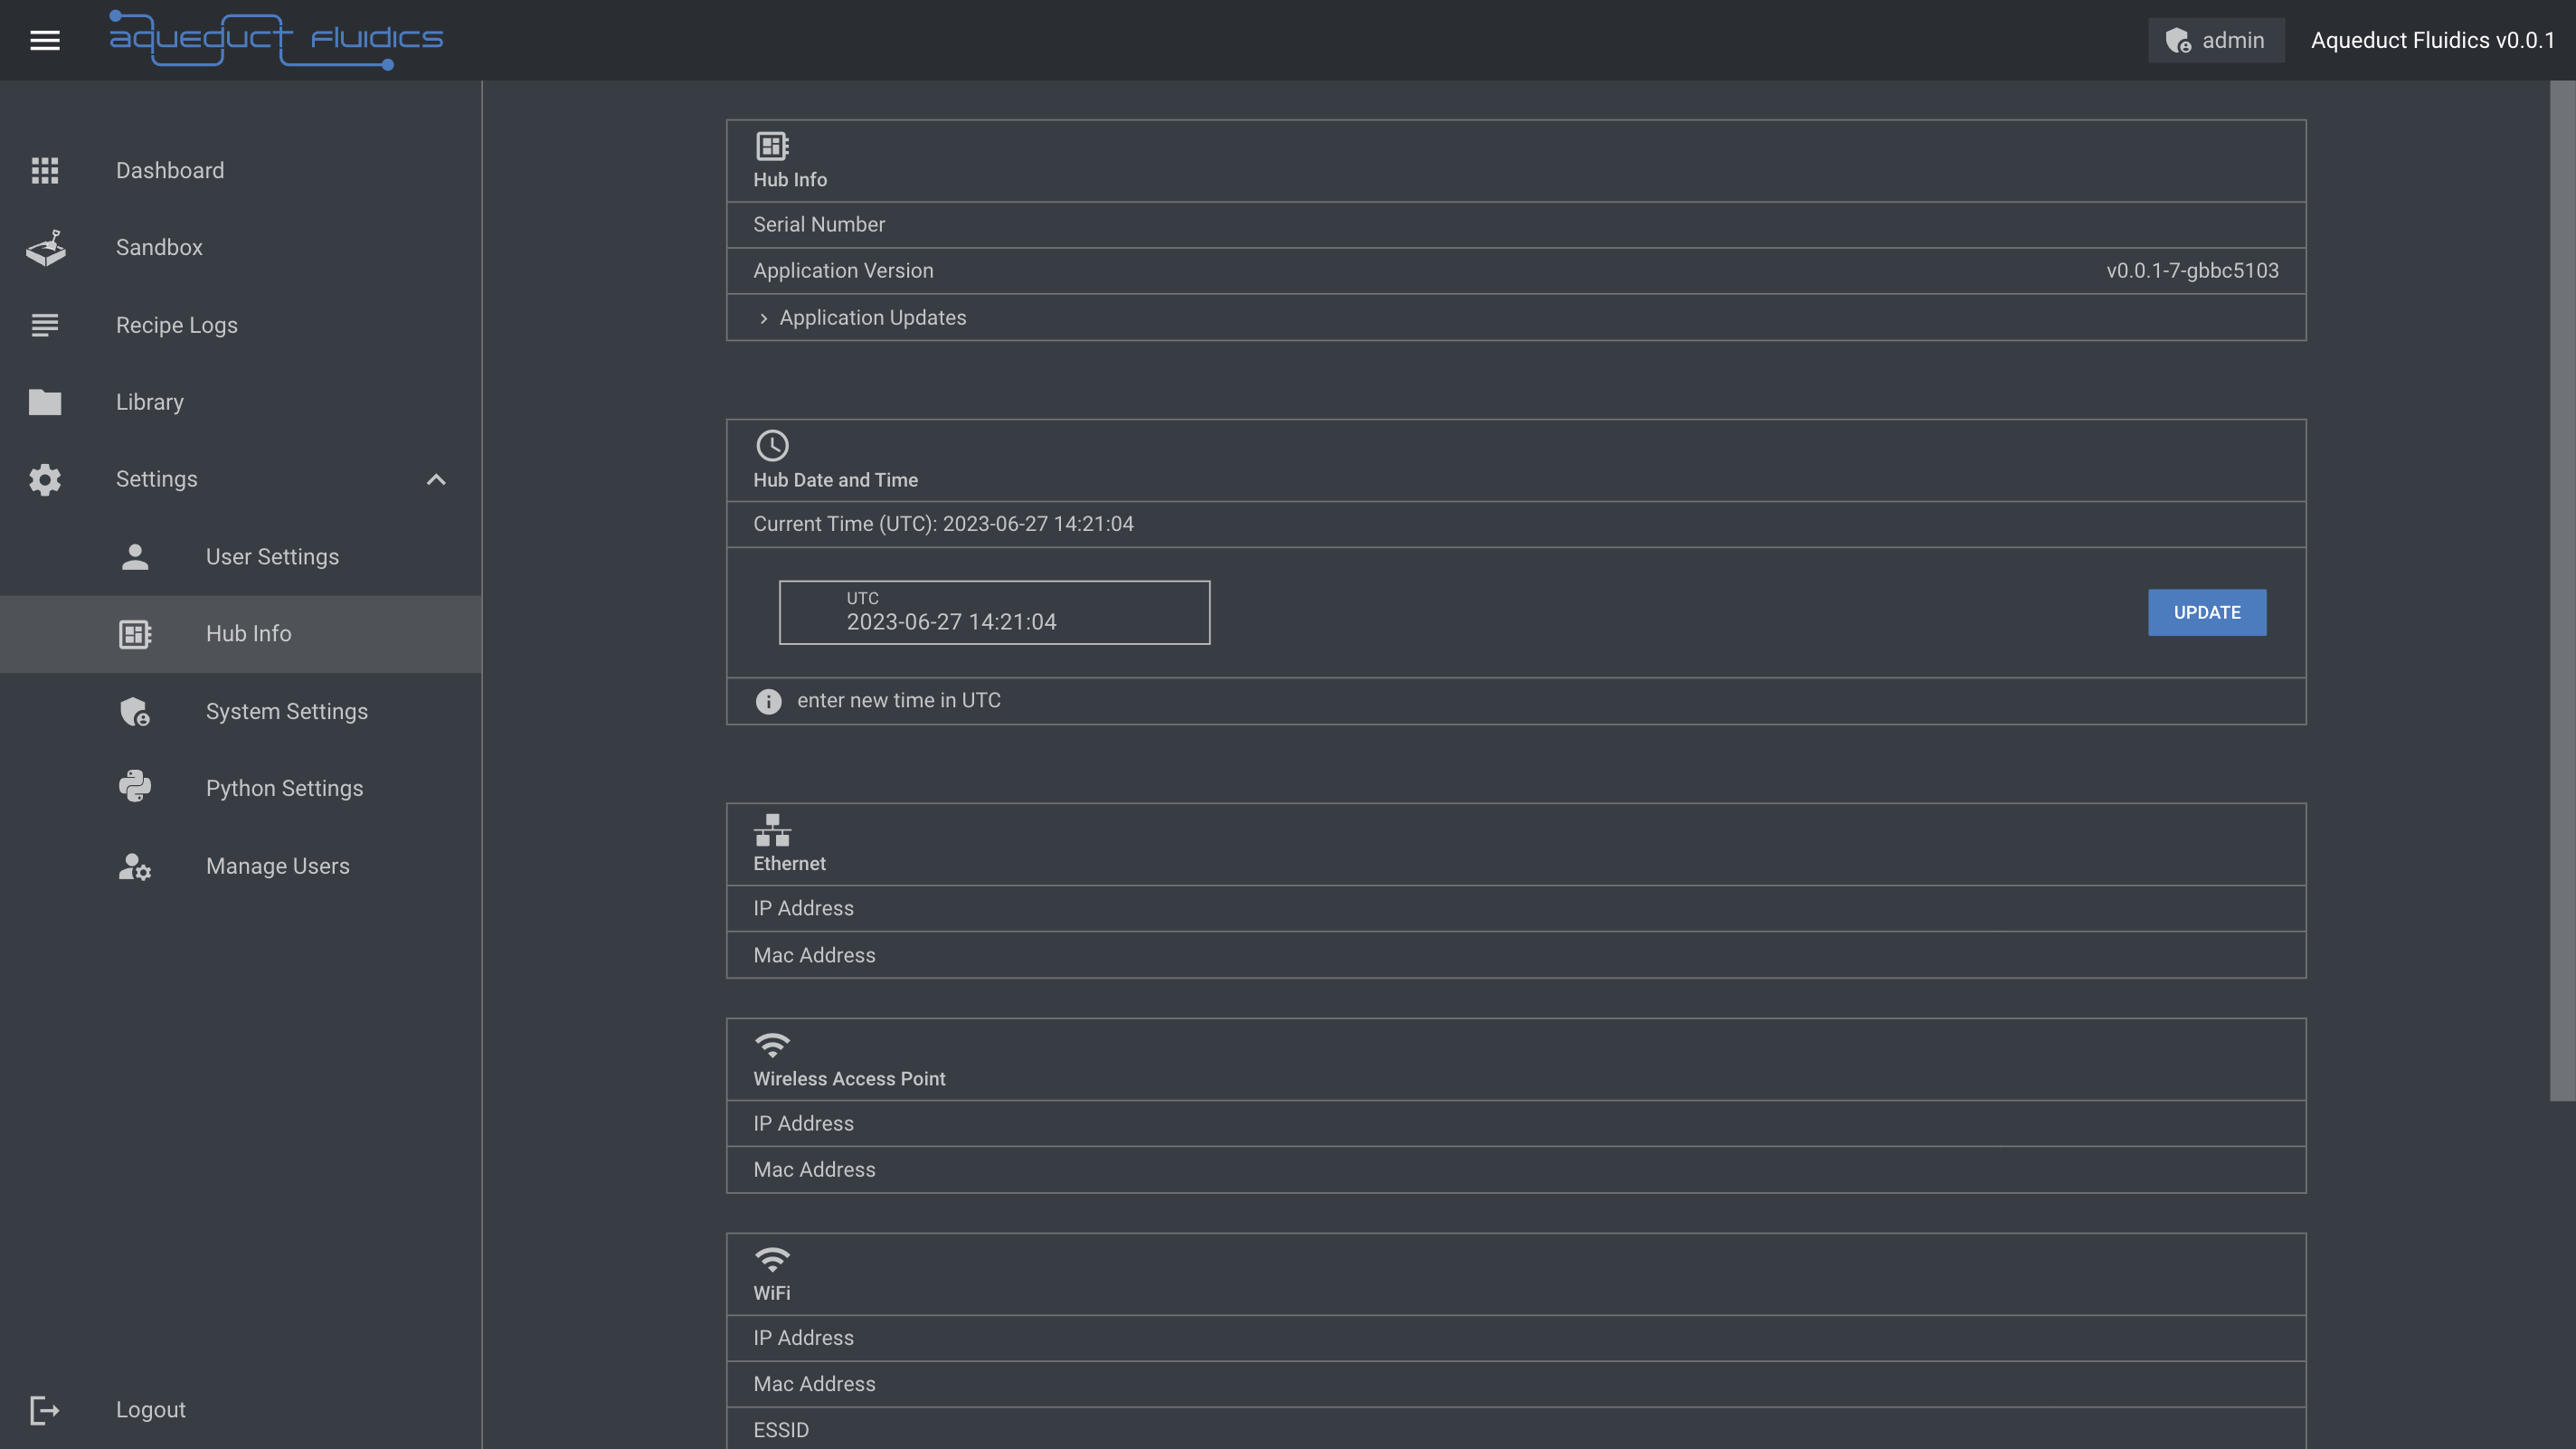Click the Settings gear icon

pyautogui.click(x=45, y=479)
